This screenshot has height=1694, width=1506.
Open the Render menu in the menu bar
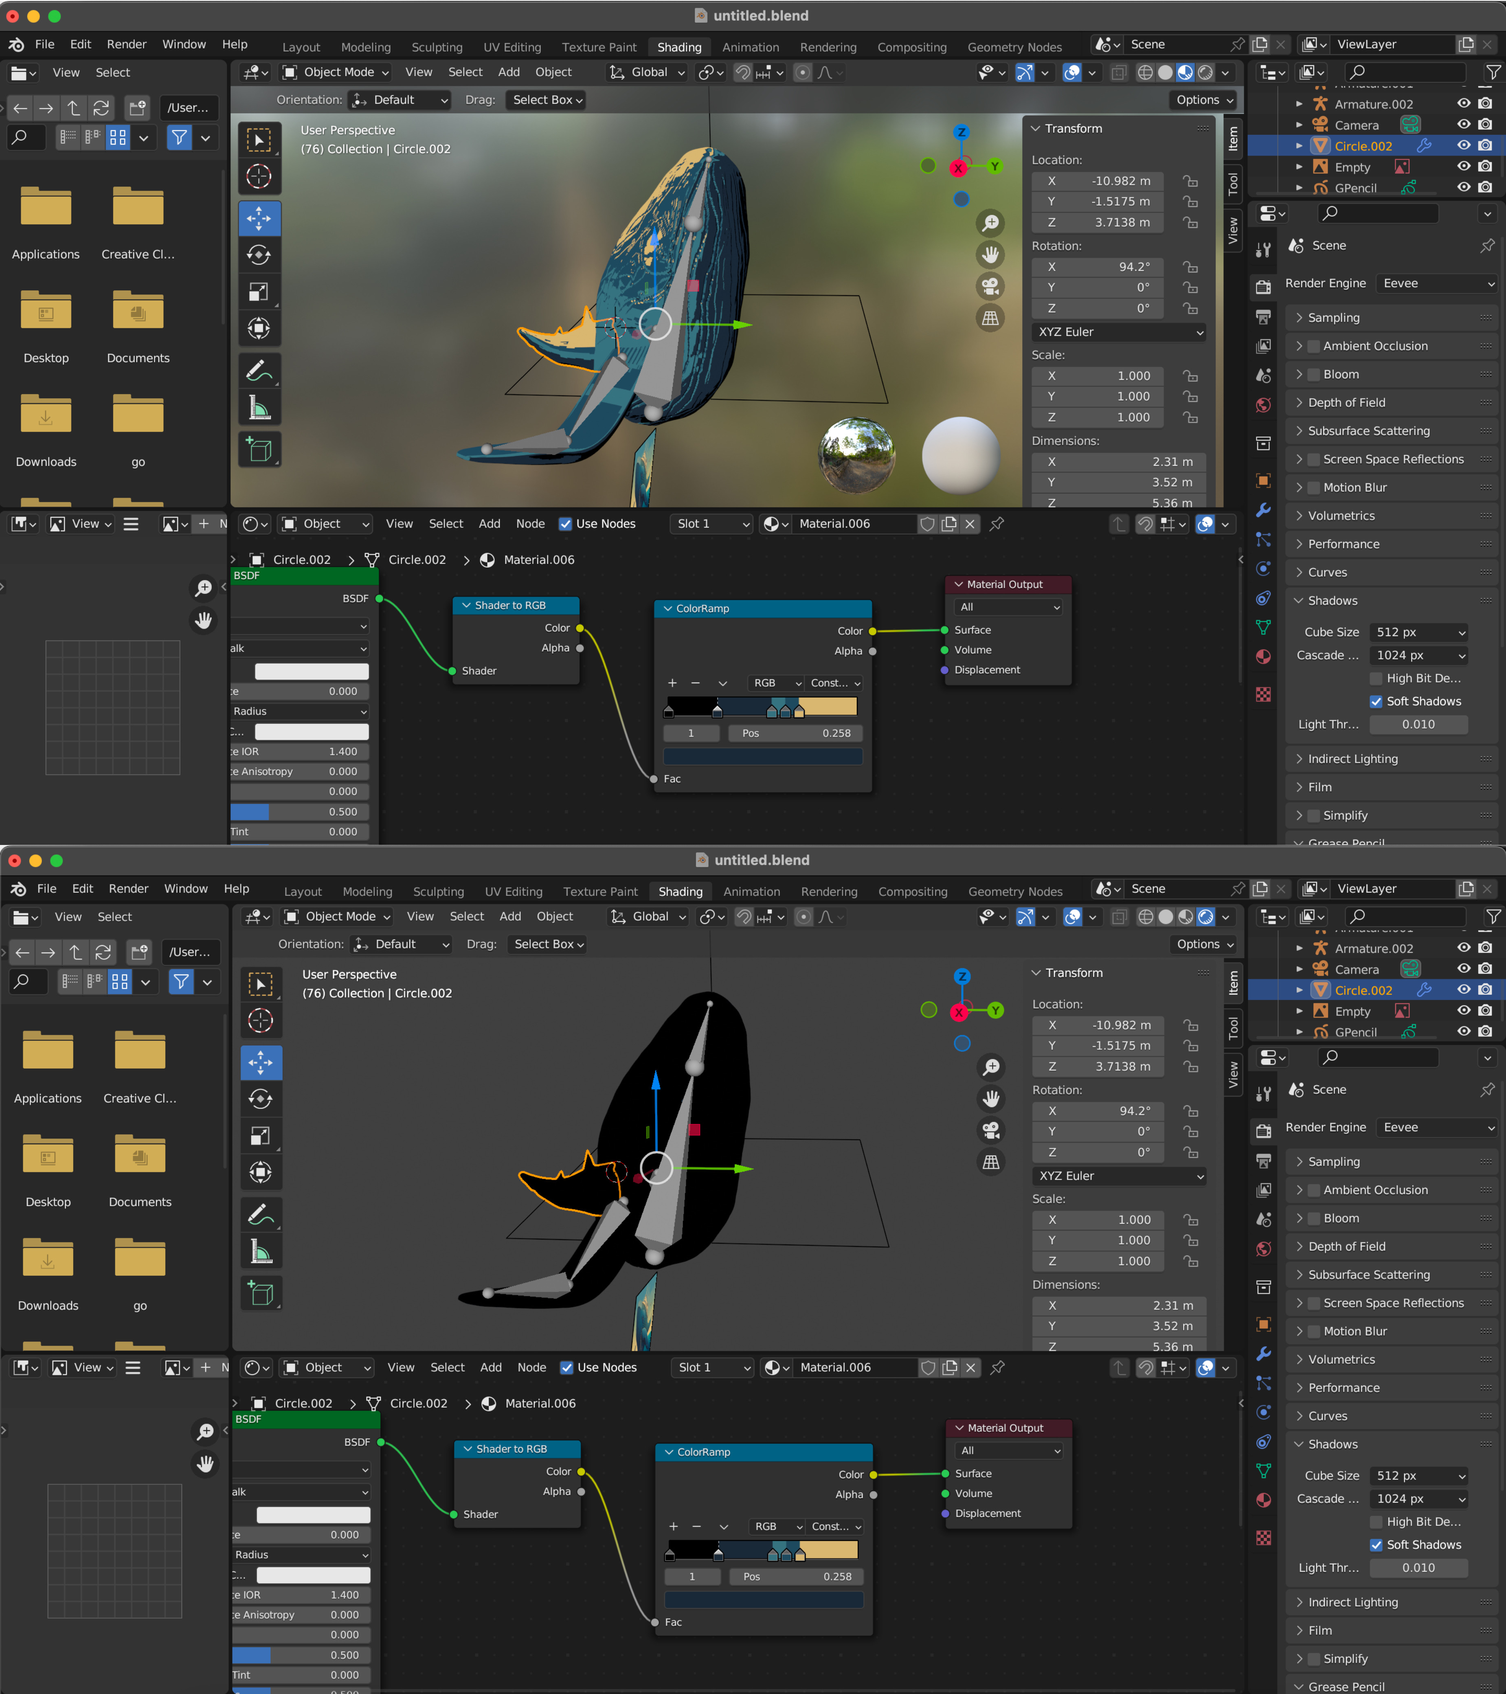127,44
